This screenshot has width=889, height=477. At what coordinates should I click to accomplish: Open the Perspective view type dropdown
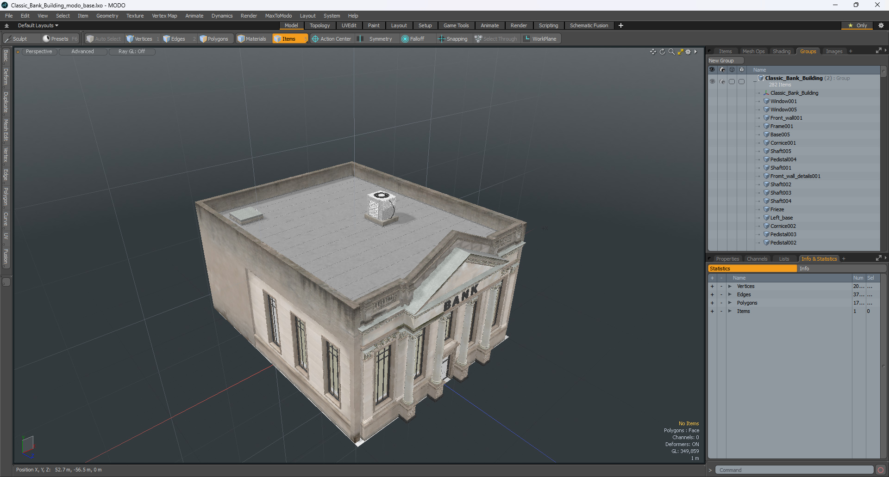click(39, 52)
